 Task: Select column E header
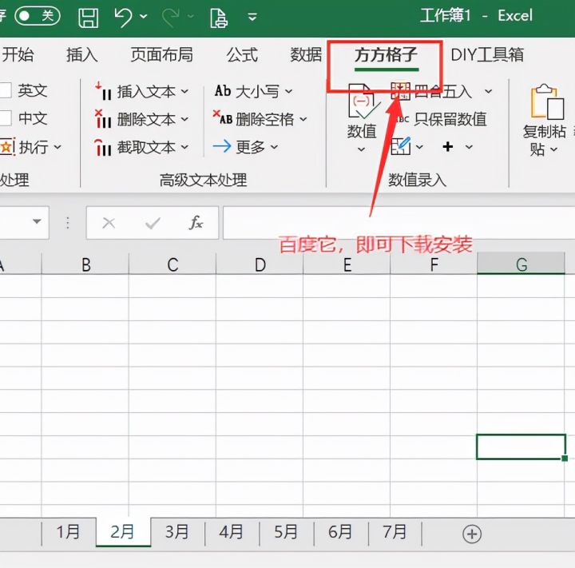347,264
